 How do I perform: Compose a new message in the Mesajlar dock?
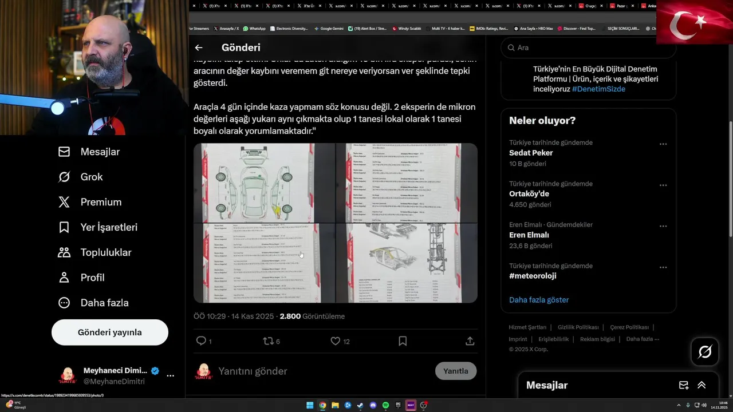point(683,385)
